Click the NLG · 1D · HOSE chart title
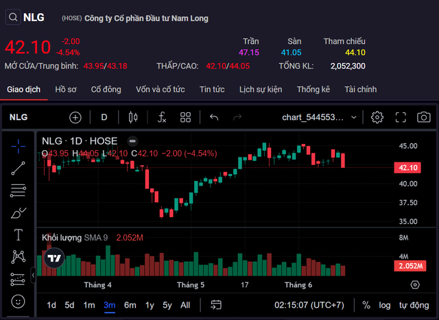 click(80, 141)
